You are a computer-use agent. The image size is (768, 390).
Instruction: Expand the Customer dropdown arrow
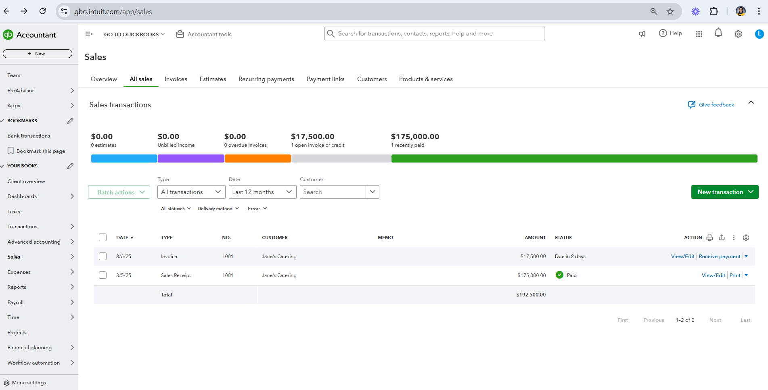pos(372,192)
